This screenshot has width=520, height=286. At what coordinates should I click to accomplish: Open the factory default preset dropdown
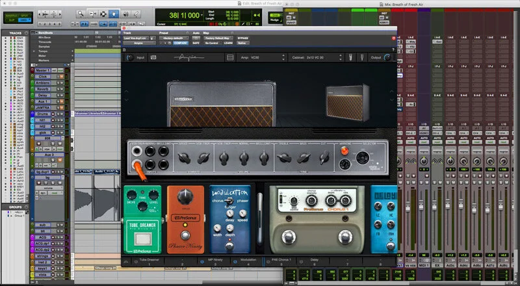point(173,38)
